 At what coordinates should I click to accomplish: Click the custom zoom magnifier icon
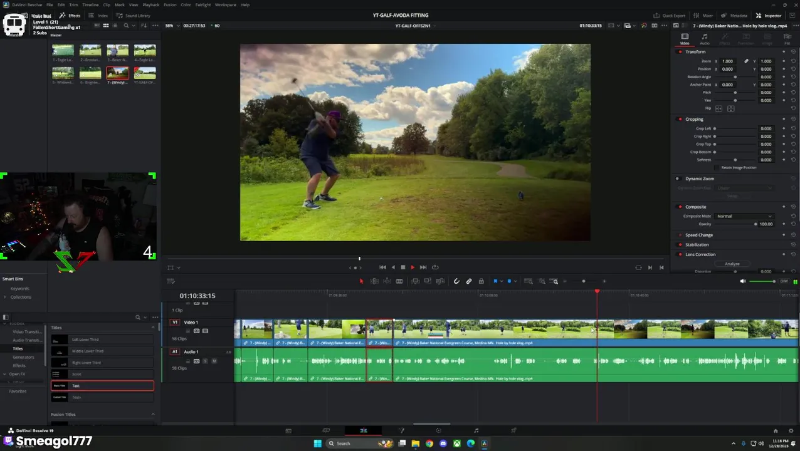tap(555, 281)
